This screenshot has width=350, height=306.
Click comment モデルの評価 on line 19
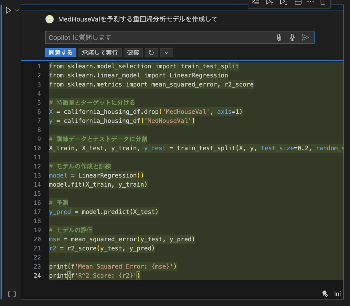click(71, 230)
